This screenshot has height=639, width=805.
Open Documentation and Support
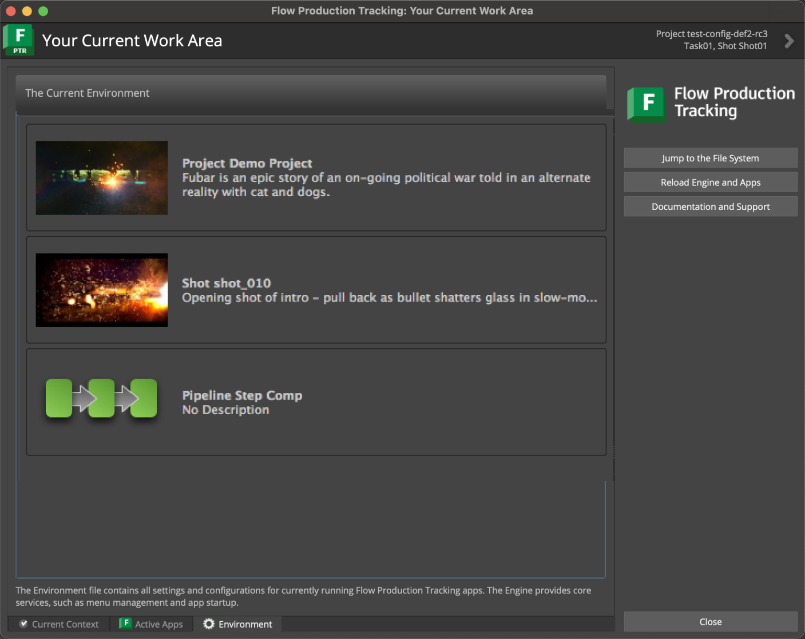click(711, 207)
